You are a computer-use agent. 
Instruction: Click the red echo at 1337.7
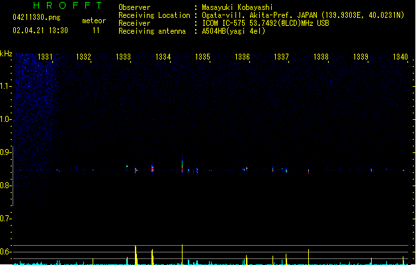point(309,171)
